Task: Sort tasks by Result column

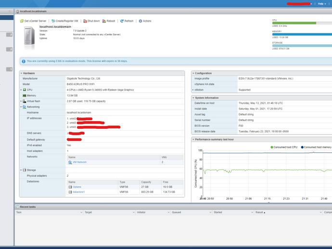Action: click(x=260, y=212)
